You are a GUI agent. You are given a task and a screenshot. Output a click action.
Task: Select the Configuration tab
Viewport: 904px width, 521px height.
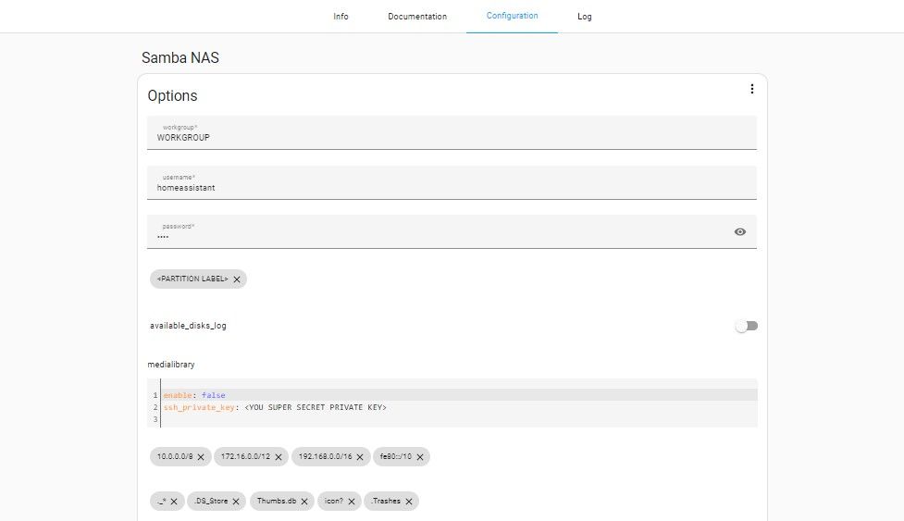pos(512,16)
